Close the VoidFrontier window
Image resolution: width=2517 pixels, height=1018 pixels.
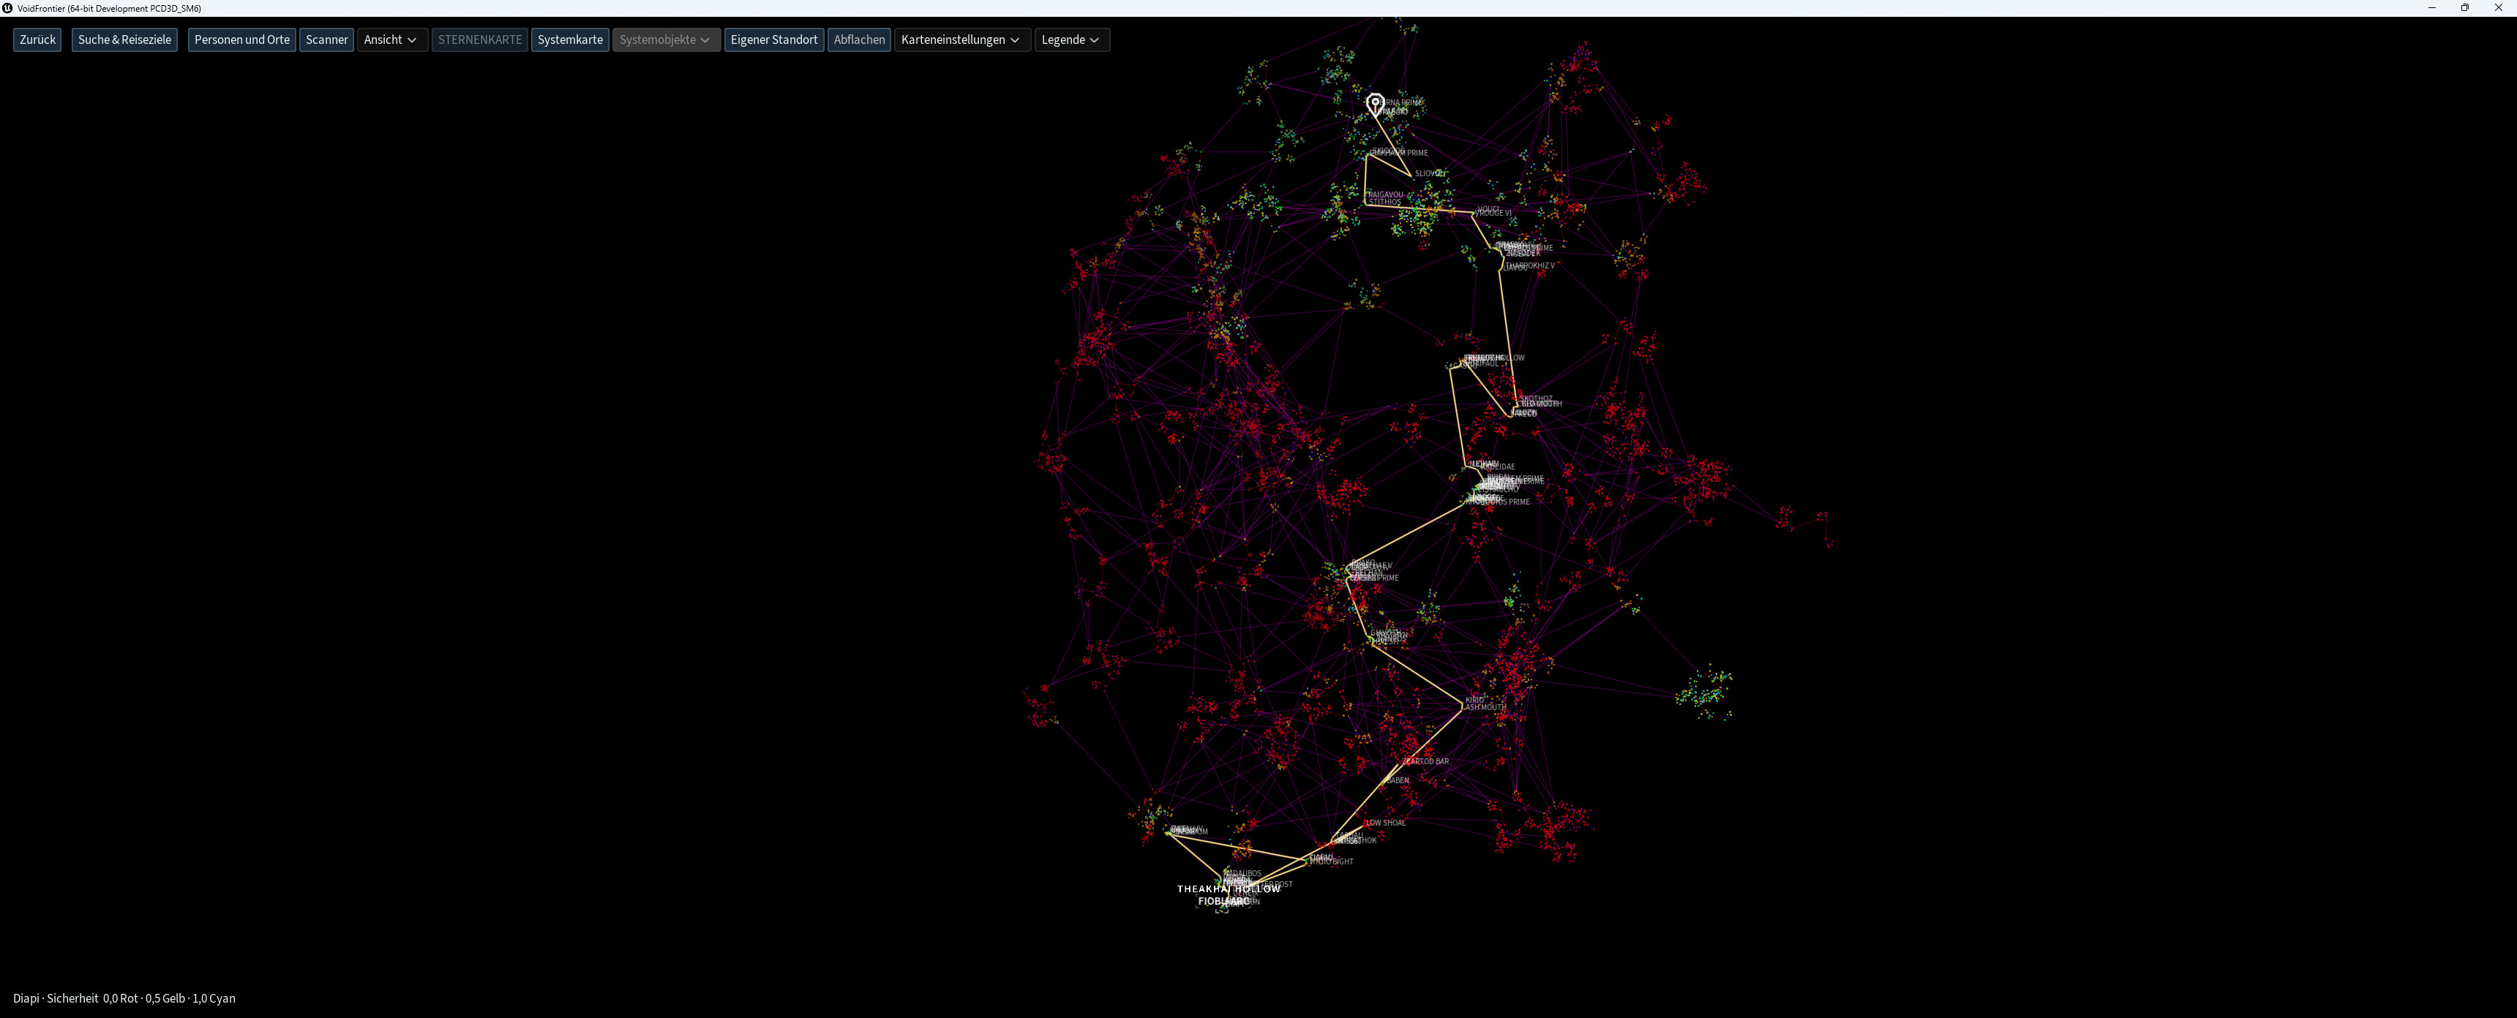pyautogui.click(x=2499, y=8)
